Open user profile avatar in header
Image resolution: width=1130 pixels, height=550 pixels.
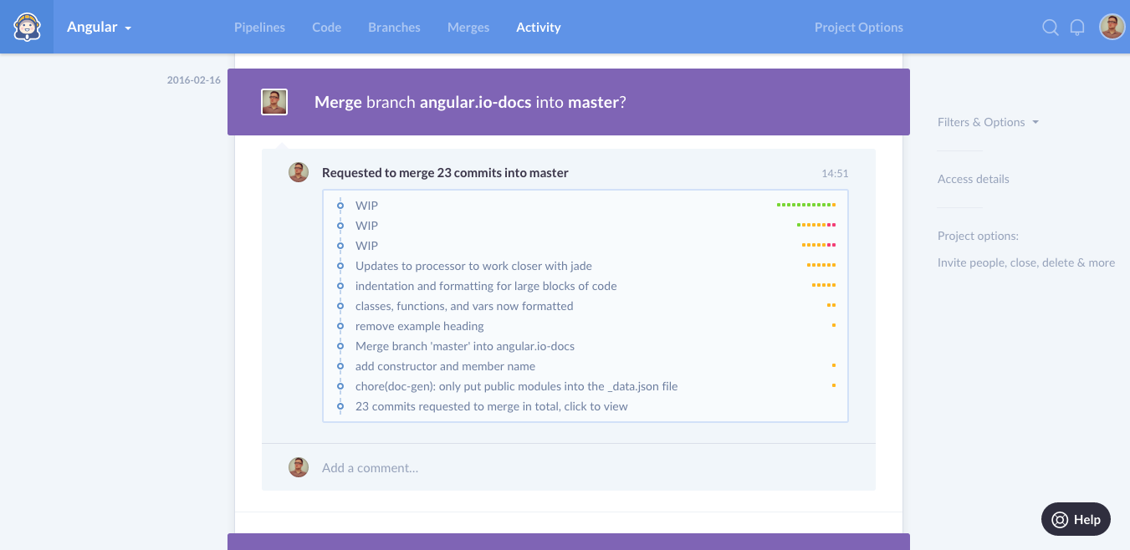click(x=1112, y=27)
